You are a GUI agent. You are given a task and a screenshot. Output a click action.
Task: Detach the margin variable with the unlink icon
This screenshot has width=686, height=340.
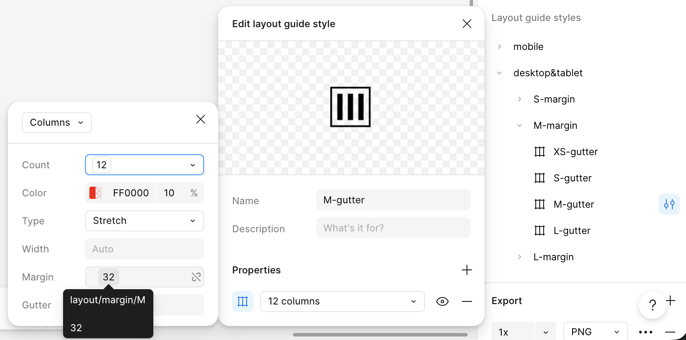196,277
